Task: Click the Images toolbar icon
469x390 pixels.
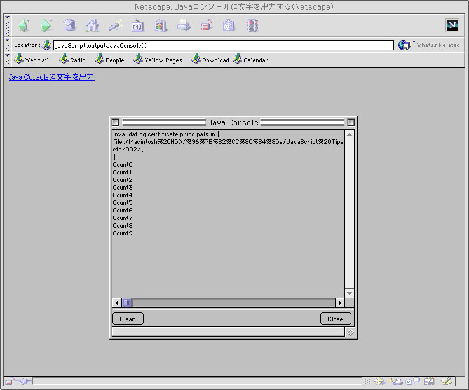Action: (x=161, y=25)
